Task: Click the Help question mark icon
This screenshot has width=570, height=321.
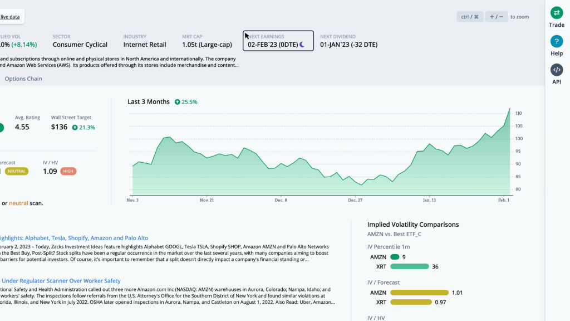Action: point(557,42)
